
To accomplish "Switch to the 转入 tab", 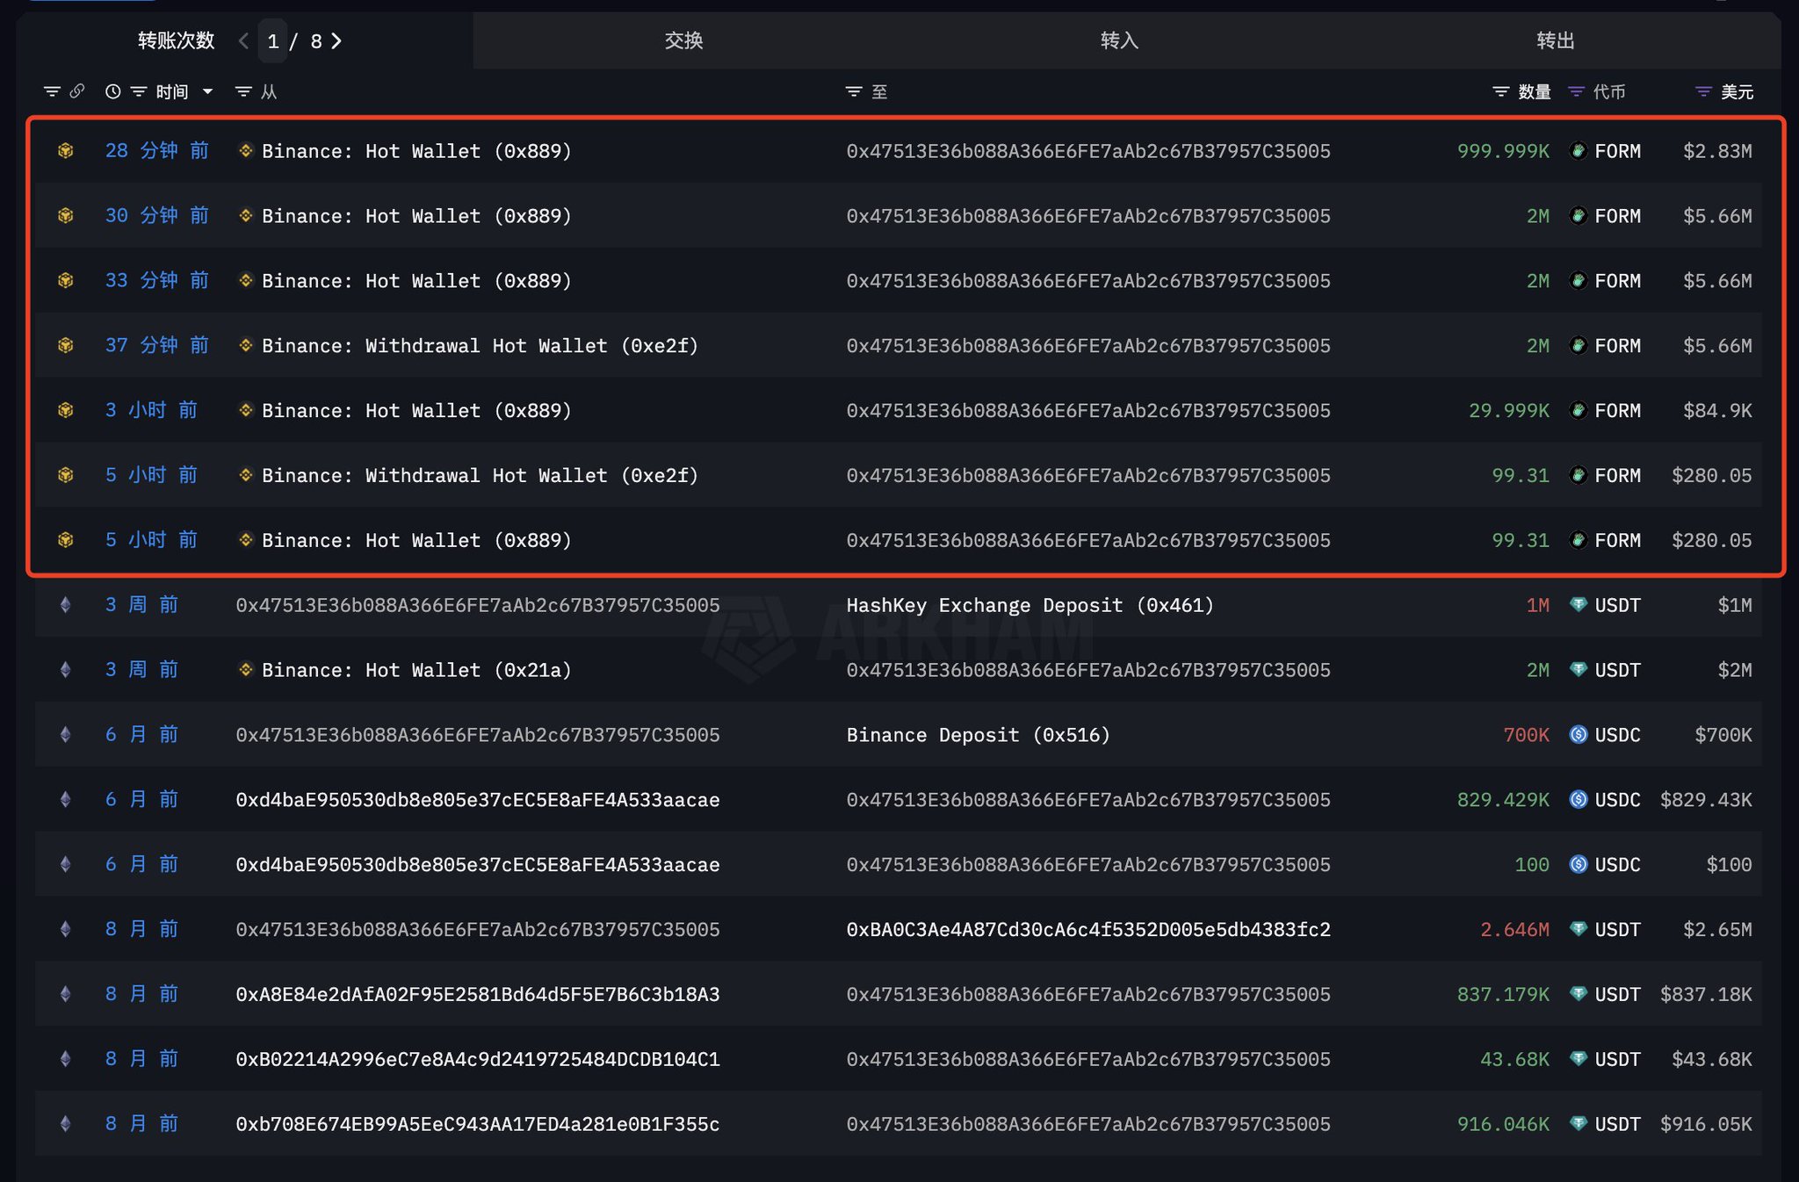I will click(x=1119, y=40).
